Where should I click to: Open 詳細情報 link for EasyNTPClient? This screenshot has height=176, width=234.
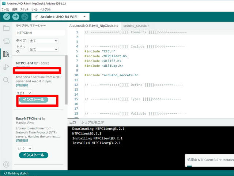click(x=22, y=140)
